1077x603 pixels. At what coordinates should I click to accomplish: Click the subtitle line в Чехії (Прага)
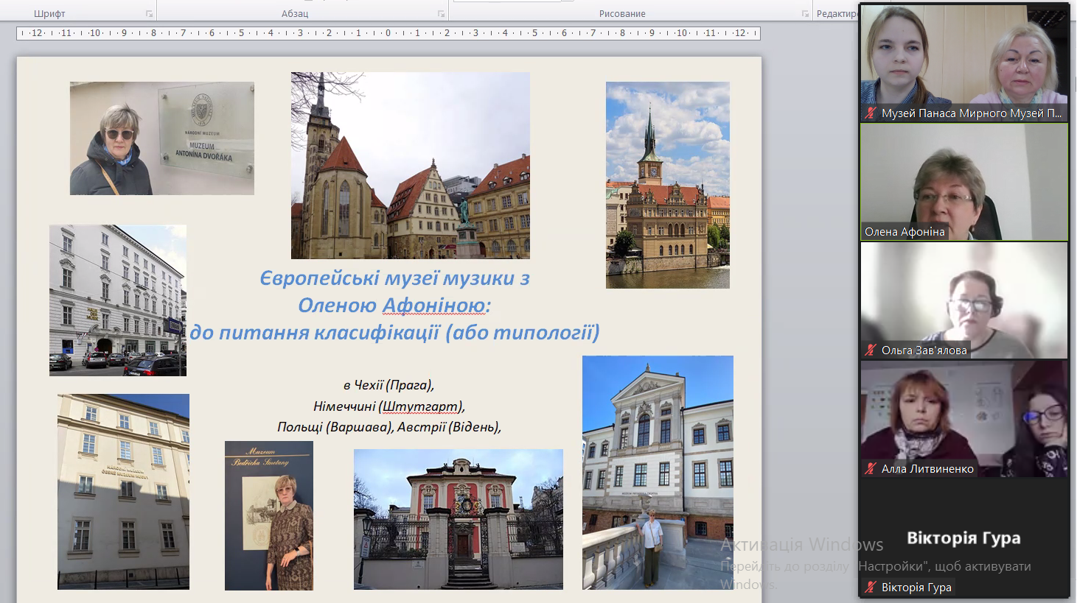[x=388, y=385]
